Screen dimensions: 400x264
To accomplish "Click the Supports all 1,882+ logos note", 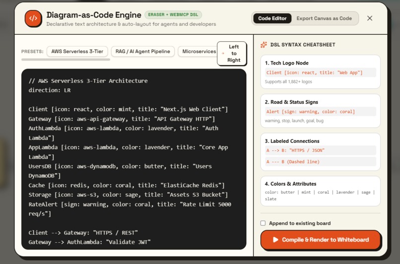I will pyautogui.click(x=288, y=81).
